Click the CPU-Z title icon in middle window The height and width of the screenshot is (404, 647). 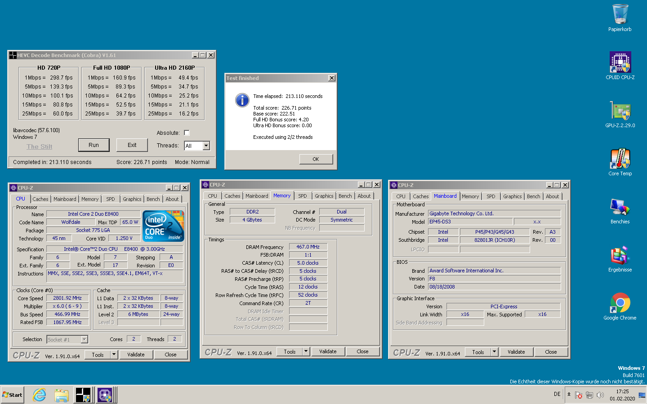pyautogui.click(x=205, y=185)
